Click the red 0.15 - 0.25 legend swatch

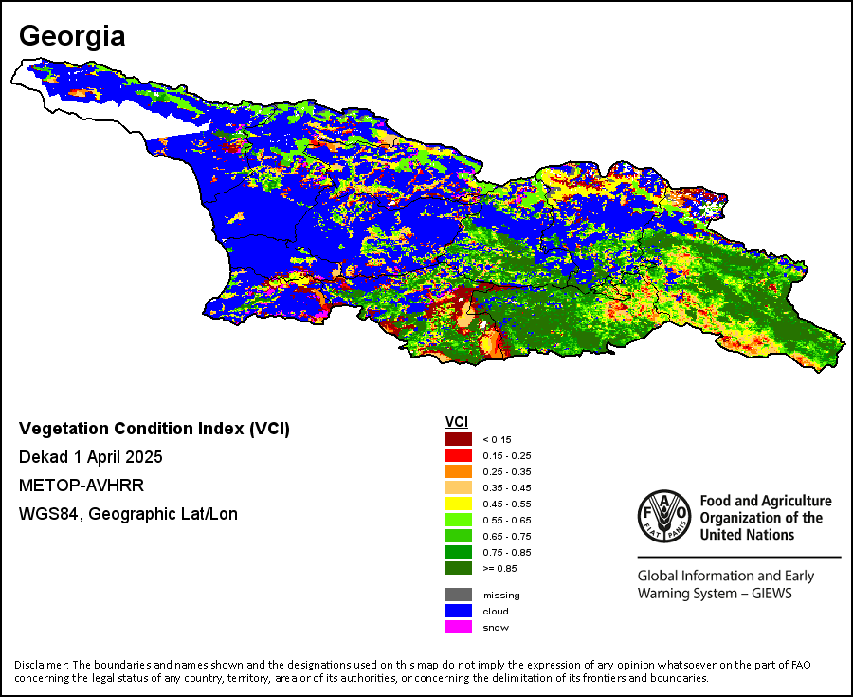coord(458,455)
